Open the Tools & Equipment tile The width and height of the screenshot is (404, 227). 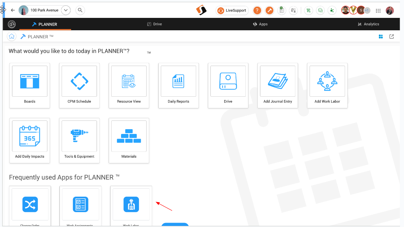[79, 141]
